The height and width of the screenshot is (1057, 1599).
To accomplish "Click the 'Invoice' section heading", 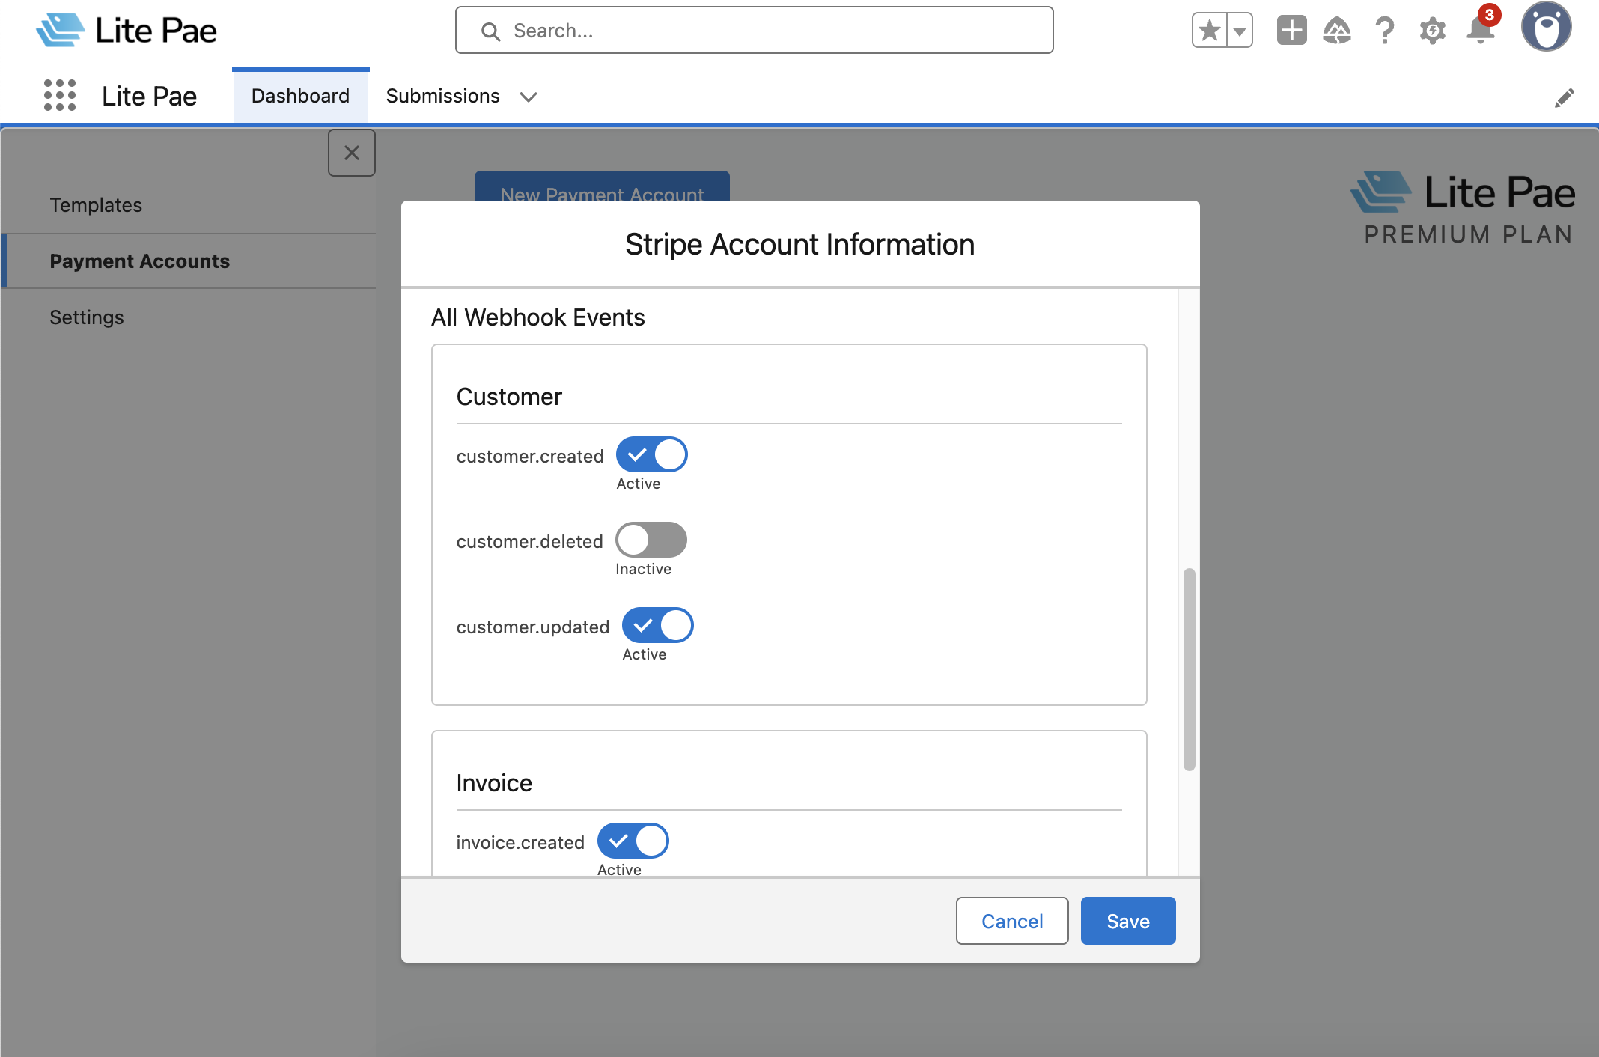I will [x=494, y=783].
